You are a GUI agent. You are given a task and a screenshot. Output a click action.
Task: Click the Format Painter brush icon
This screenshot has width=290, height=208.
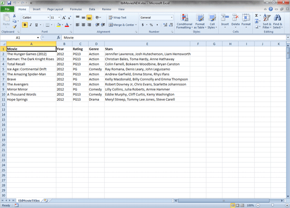click(14, 27)
